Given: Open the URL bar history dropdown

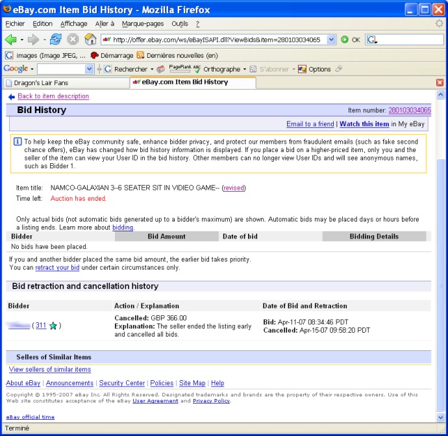Looking at the screenshot, I should [x=331, y=40].
